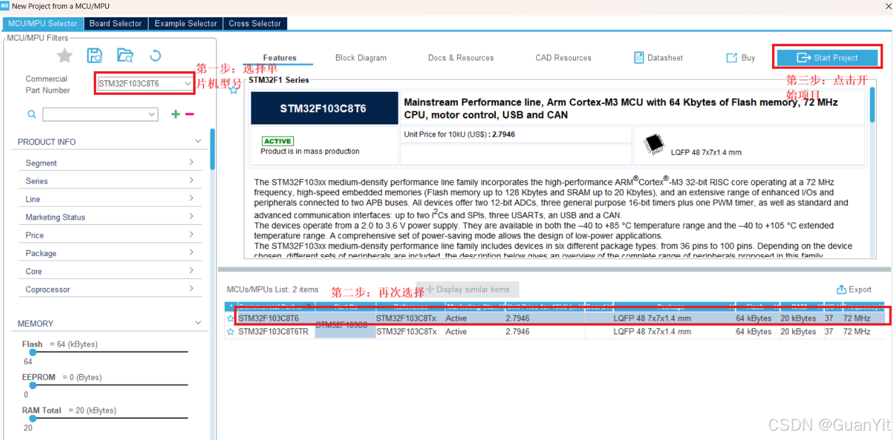Expand the Price filter
Viewport: 893px width, 440px height.
tap(191, 235)
